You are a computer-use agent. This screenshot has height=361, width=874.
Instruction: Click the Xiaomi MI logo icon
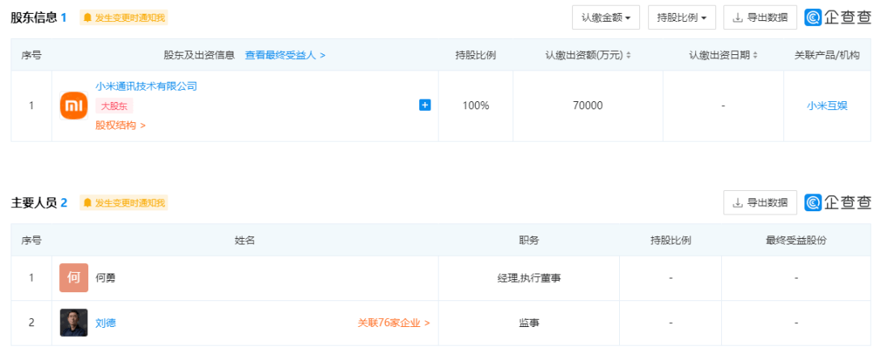(74, 105)
